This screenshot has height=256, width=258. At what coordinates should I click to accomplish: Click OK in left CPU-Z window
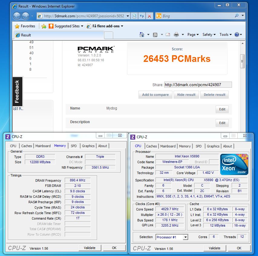pos(114,248)
